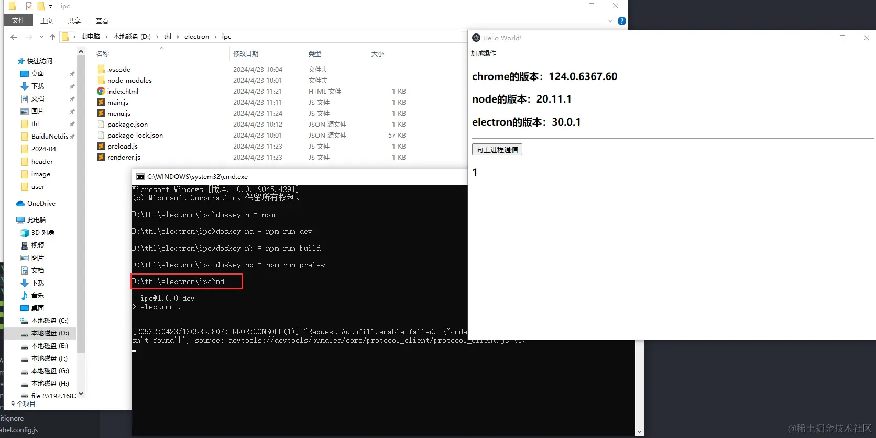Screen dimensions: 876x438
Task: Click the Explorer help question-mark icon
Action: click(621, 21)
